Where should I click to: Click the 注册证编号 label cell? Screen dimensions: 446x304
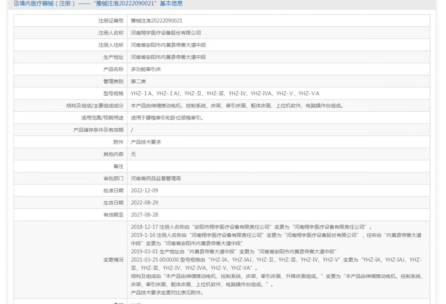tap(71, 21)
